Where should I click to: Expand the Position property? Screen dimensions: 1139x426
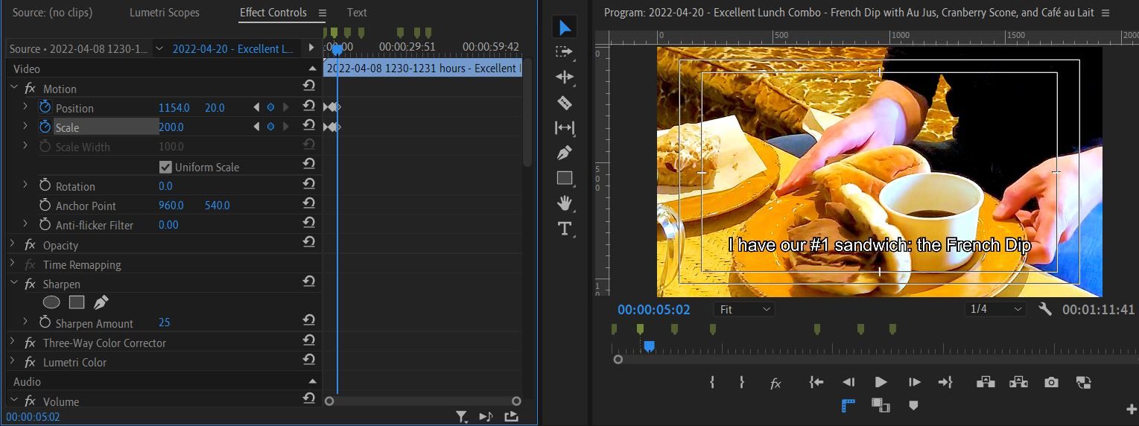(25, 107)
